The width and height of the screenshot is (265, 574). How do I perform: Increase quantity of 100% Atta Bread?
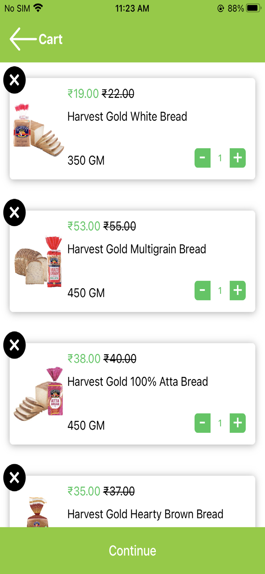click(x=237, y=423)
